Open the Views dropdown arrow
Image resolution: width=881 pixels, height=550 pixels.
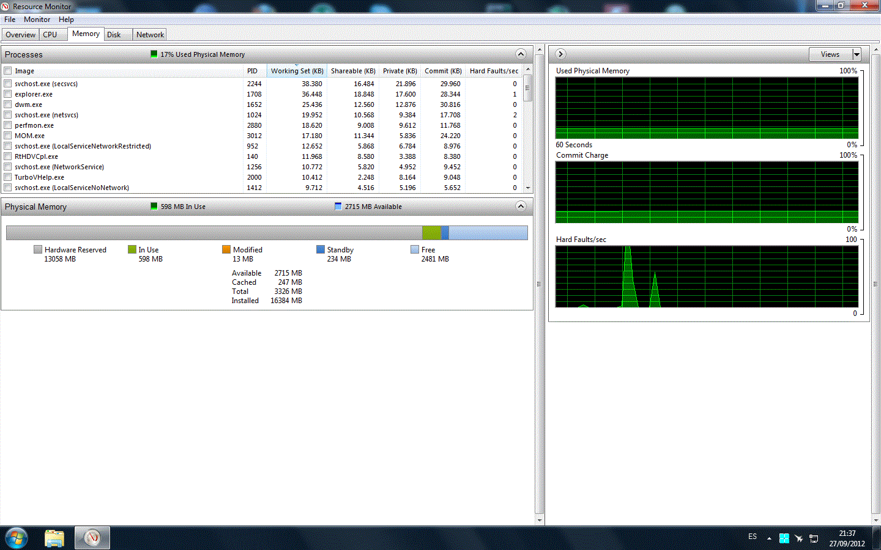pyautogui.click(x=857, y=54)
